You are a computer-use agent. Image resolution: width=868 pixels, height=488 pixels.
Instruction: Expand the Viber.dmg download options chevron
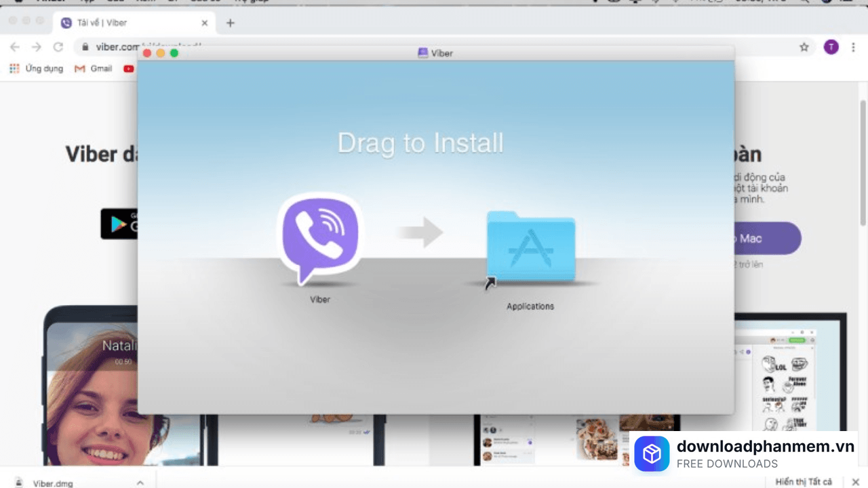140,483
